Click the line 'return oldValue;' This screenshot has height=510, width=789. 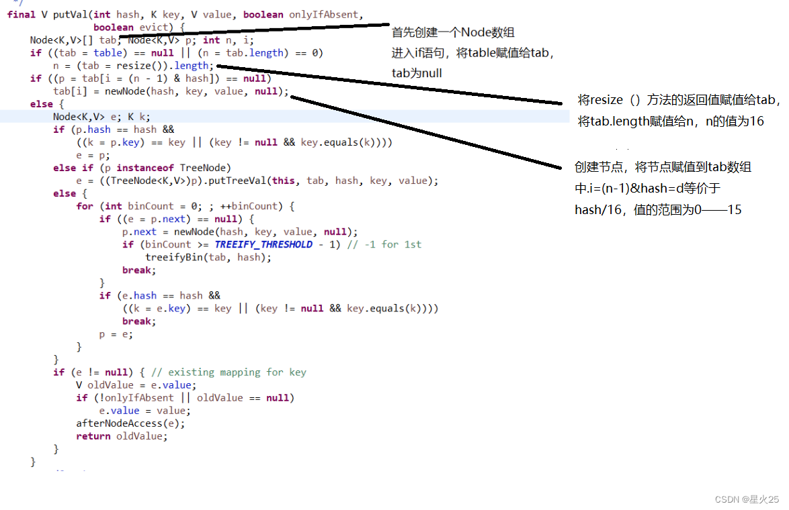(x=122, y=436)
